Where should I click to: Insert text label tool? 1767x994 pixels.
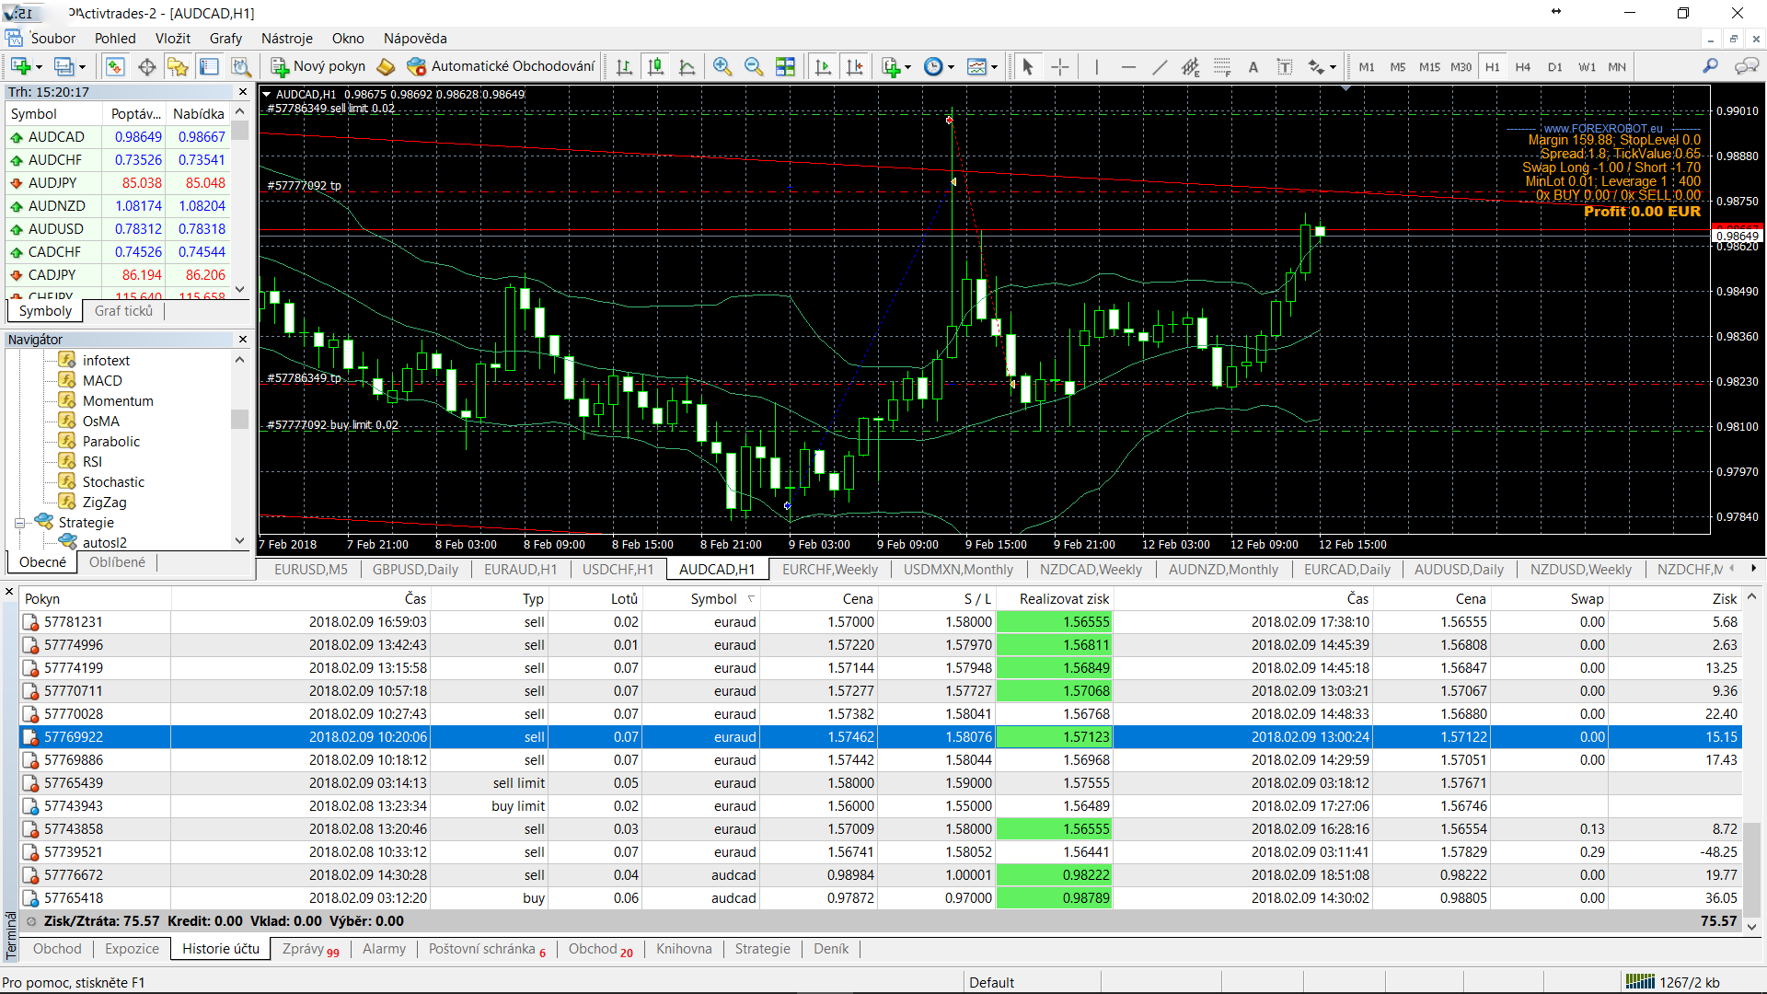(x=1285, y=66)
